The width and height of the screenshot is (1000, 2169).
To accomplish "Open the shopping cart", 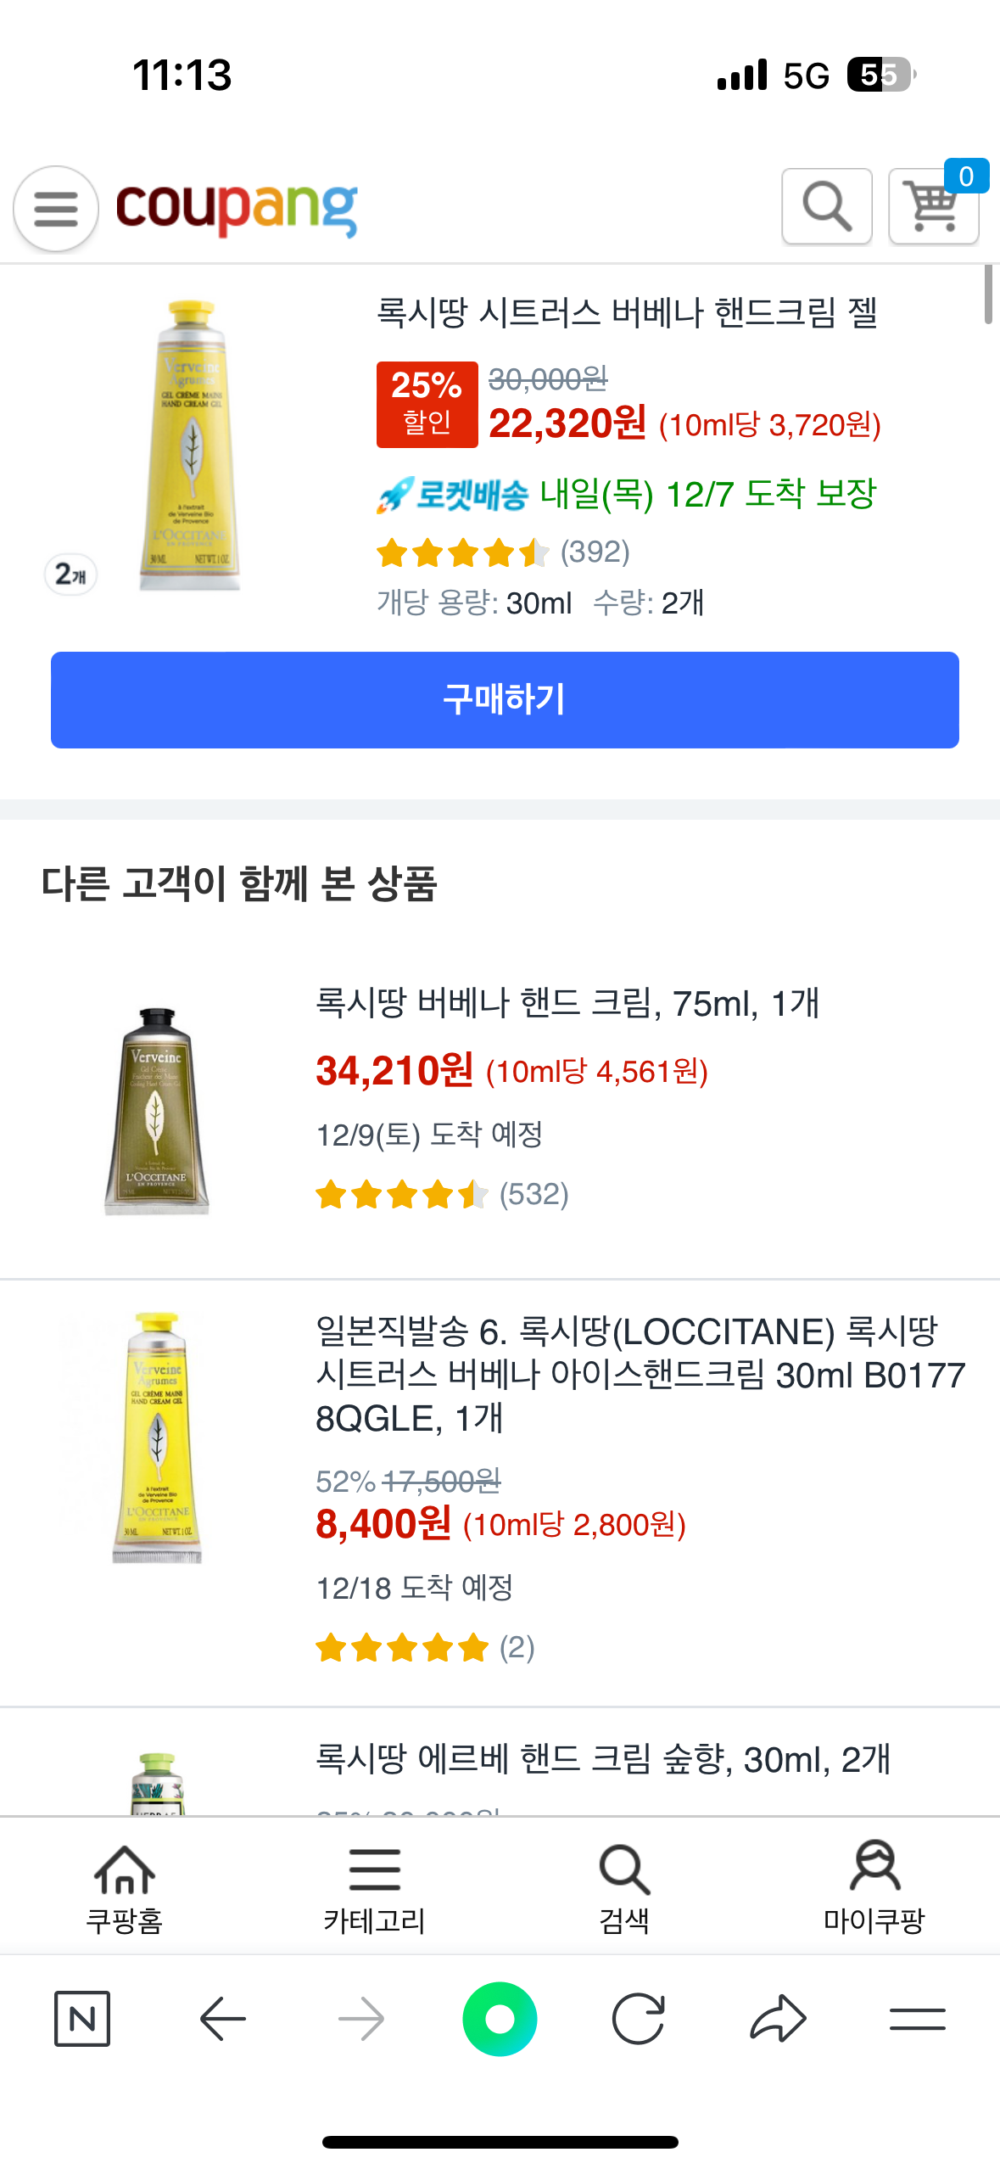I will point(933,206).
